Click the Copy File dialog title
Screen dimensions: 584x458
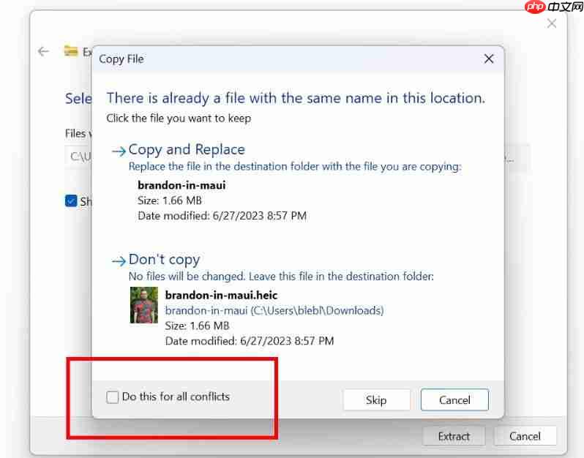(121, 59)
